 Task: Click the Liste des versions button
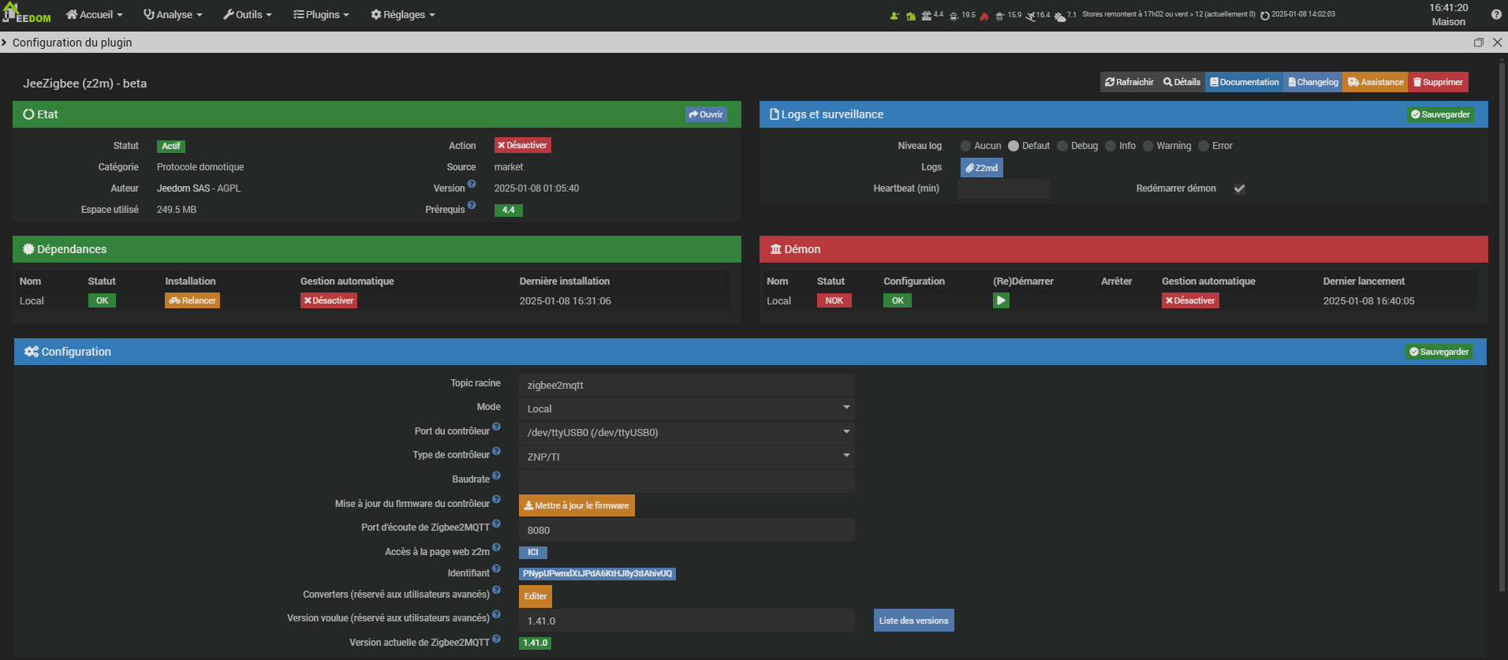913,621
